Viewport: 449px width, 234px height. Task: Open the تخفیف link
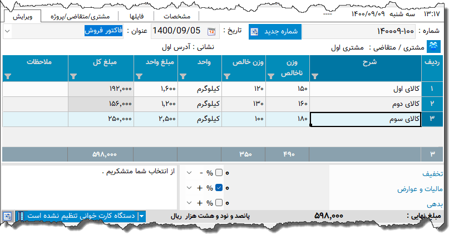432,173
